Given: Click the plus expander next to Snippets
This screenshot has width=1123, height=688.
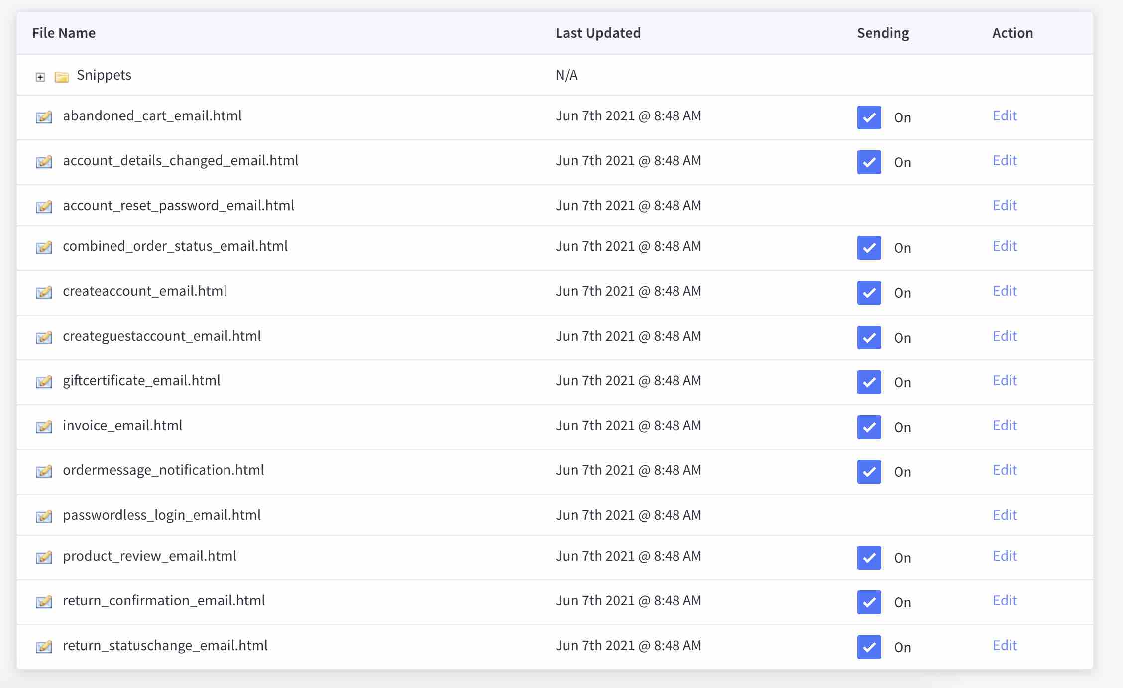Looking at the screenshot, I should coord(39,76).
